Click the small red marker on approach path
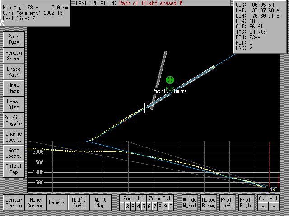This screenshot has height=216, width=289. pos(125,122)
